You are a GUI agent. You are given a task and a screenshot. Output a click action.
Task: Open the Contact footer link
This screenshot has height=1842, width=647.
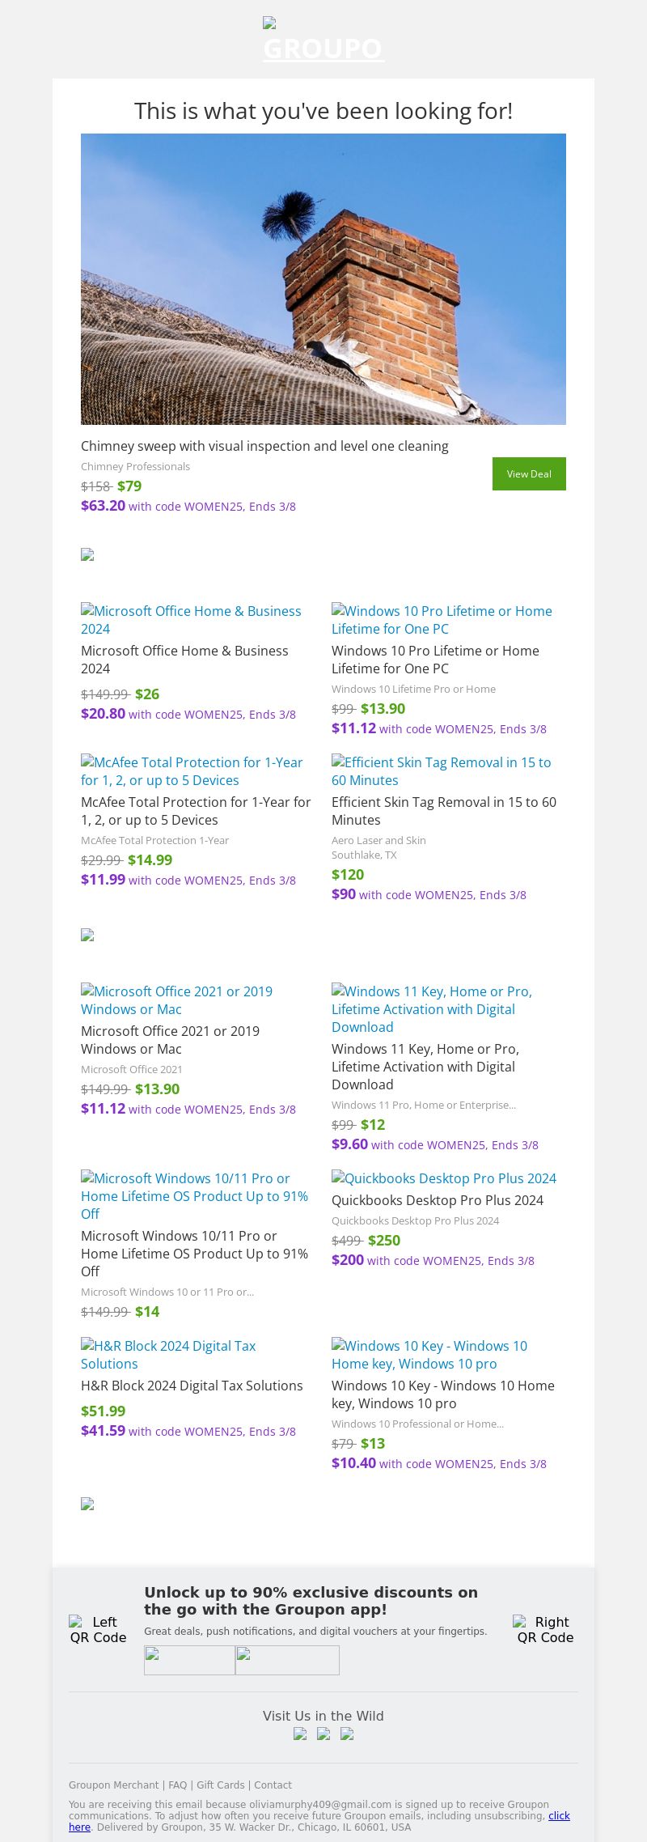coord(273,1785)
